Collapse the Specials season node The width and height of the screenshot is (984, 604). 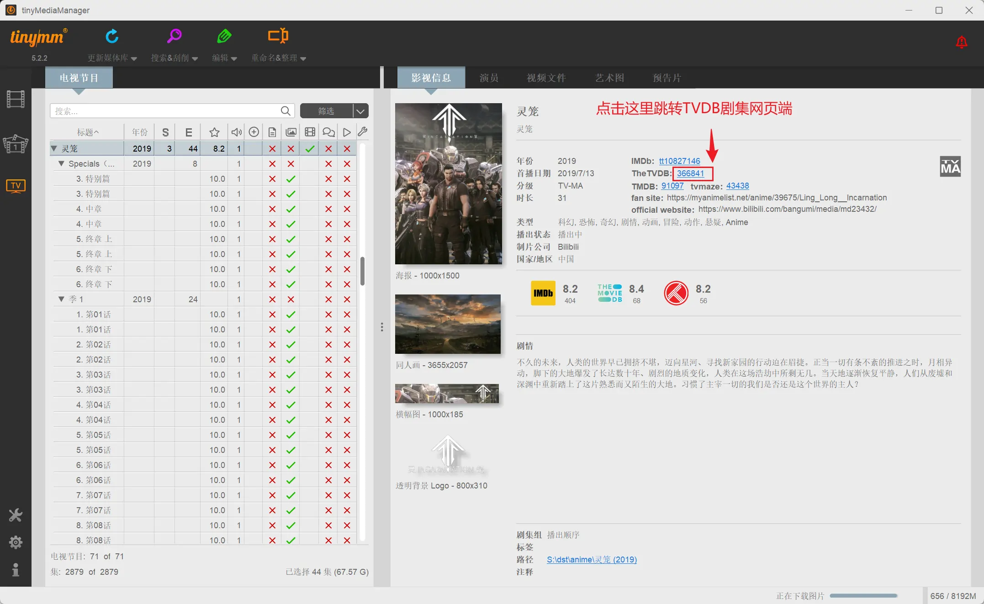click(61, 164)
